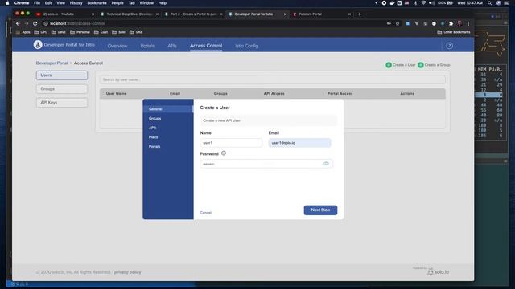Cancel the Create a User dialog

click(x=206, y=213)
